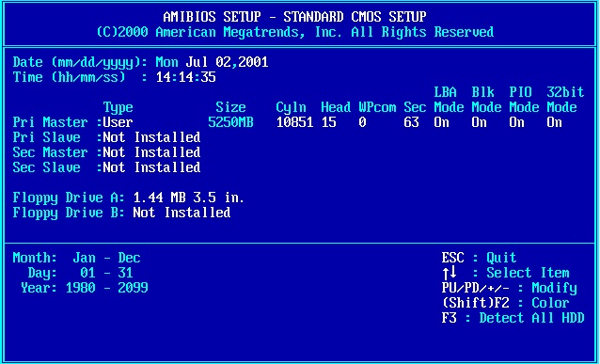This screenshot has height=364, width=600.
Task: Click the Type column header
Action: pyautogui.click(x=118, y=107)
